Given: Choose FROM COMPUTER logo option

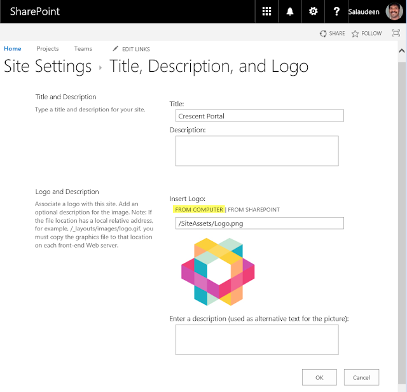Looking at the screenshot, I should 199,209.
